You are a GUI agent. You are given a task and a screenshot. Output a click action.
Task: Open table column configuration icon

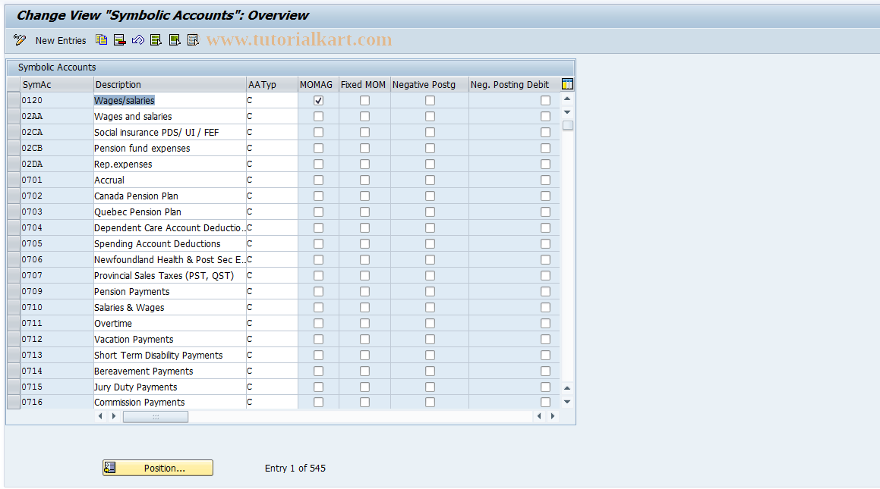[567, 84]
